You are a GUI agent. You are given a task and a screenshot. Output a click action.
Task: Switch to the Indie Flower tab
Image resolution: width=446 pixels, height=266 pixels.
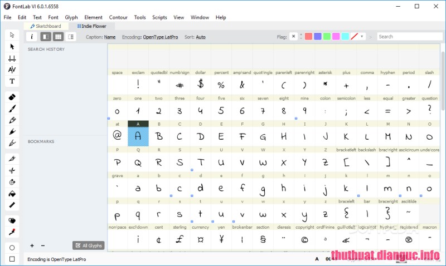tap(92, 26)
